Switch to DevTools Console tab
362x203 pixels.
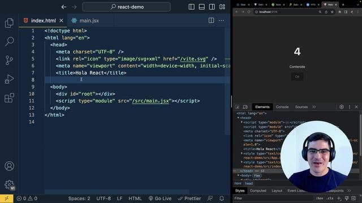282,107
